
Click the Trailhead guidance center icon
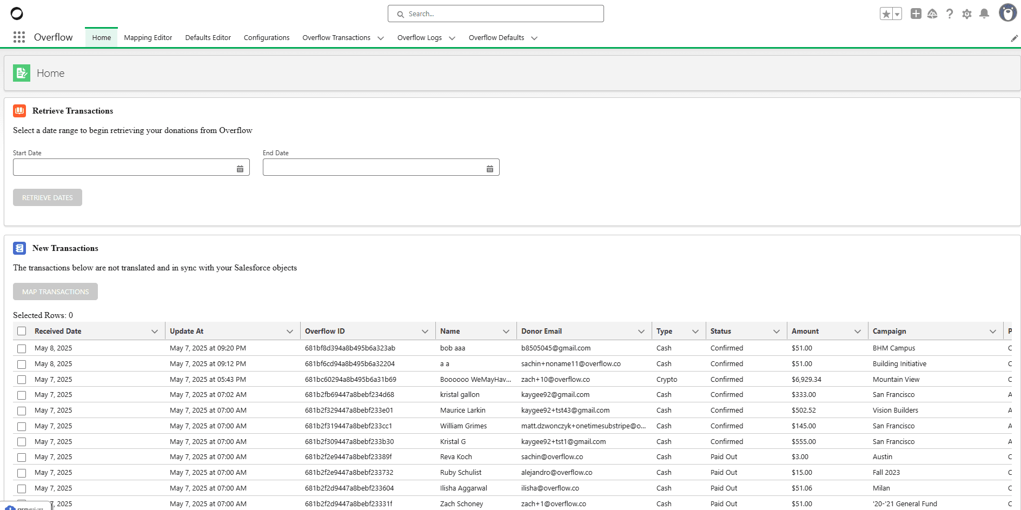(x=932, y=14)
